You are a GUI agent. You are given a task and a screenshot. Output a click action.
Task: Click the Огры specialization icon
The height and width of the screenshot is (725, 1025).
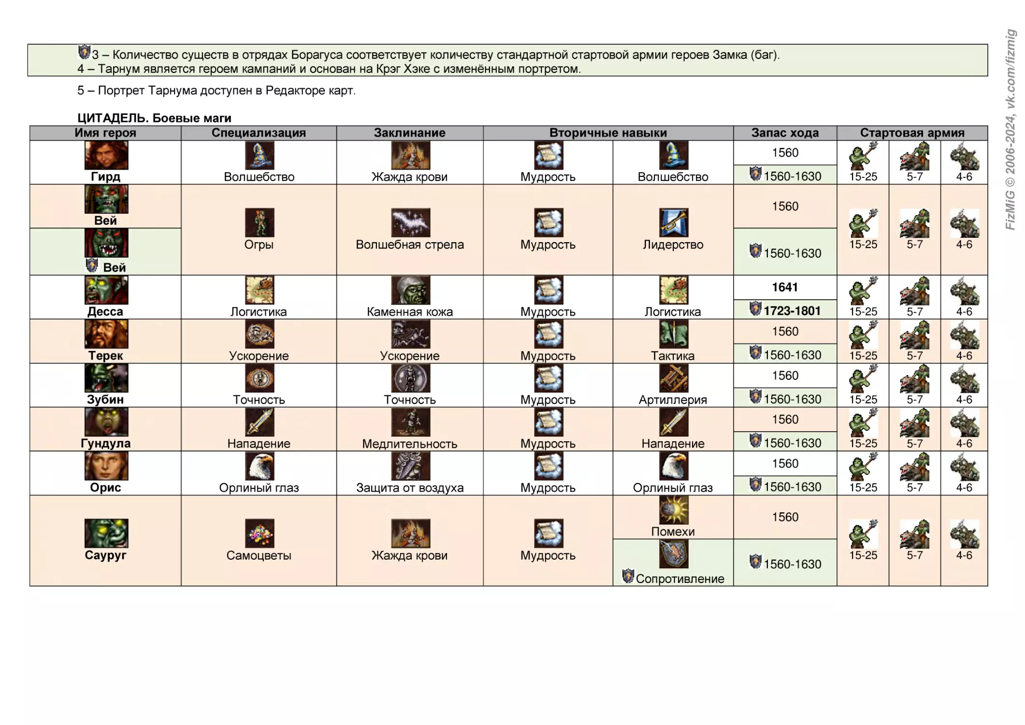pos(260,223)
